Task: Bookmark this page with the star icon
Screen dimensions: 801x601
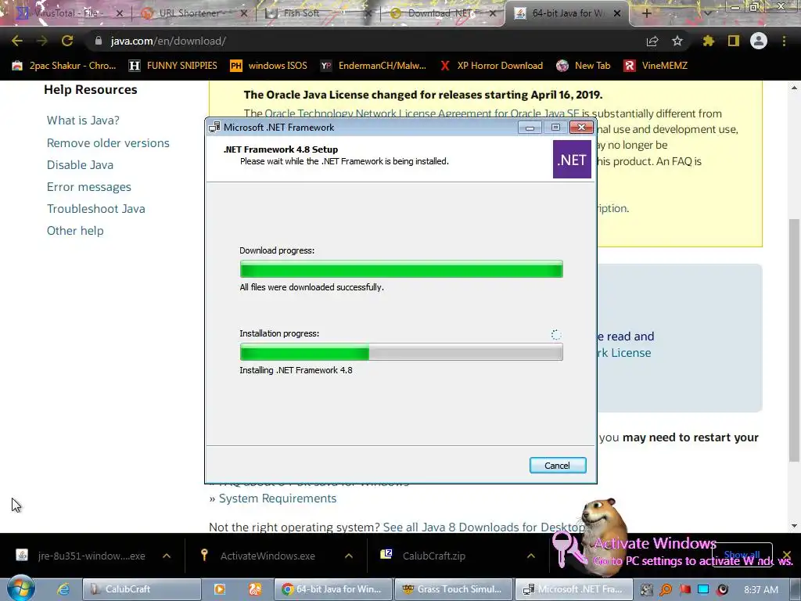Action: click(677, 41)
